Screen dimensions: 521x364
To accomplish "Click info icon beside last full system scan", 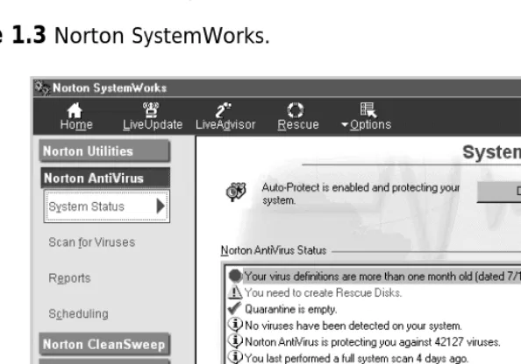I will pyautogui.click(x=235, y=357).
